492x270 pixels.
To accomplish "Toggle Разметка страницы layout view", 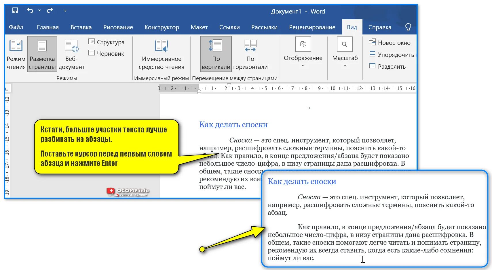I will pos(42,54).
